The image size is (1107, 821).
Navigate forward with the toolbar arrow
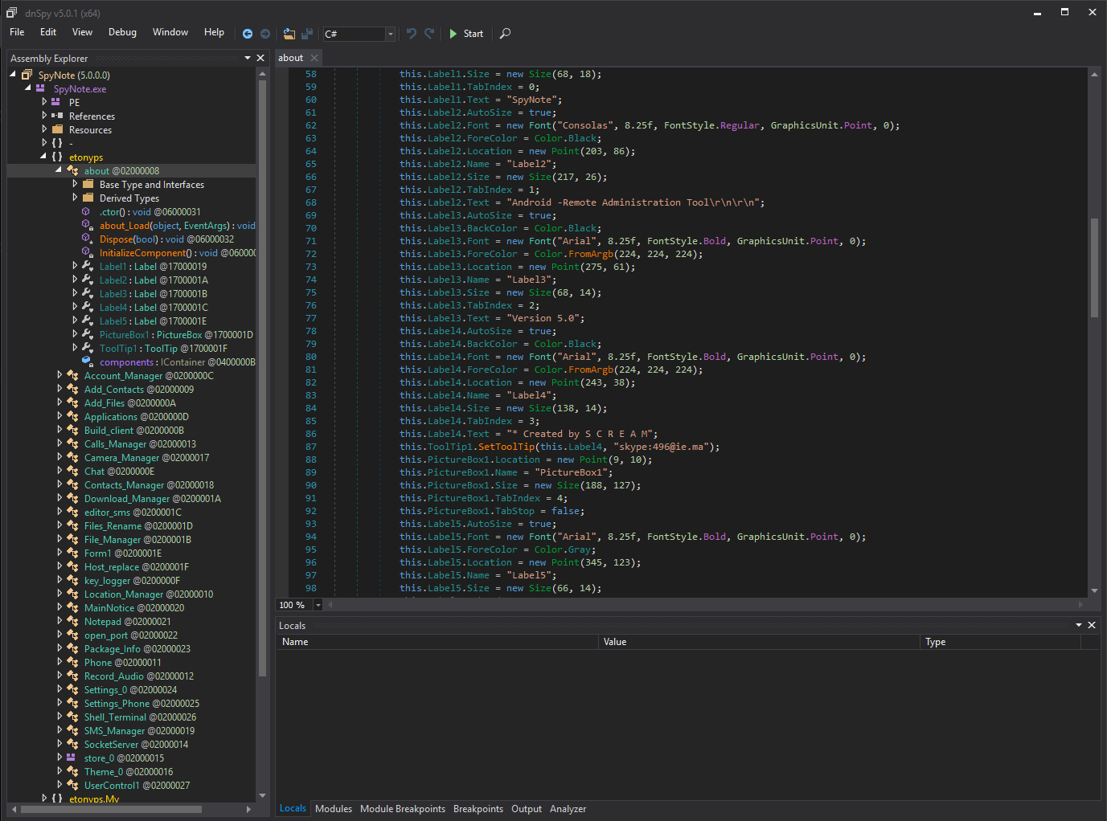click(x=265, y=34)
